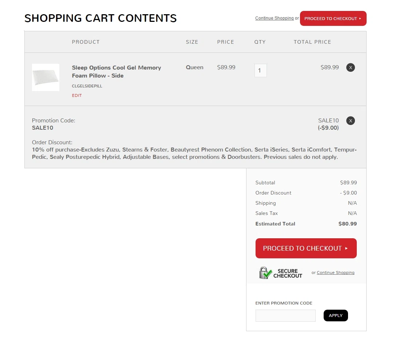
Task: Click the QTY column header
Action: click(260, 42)
